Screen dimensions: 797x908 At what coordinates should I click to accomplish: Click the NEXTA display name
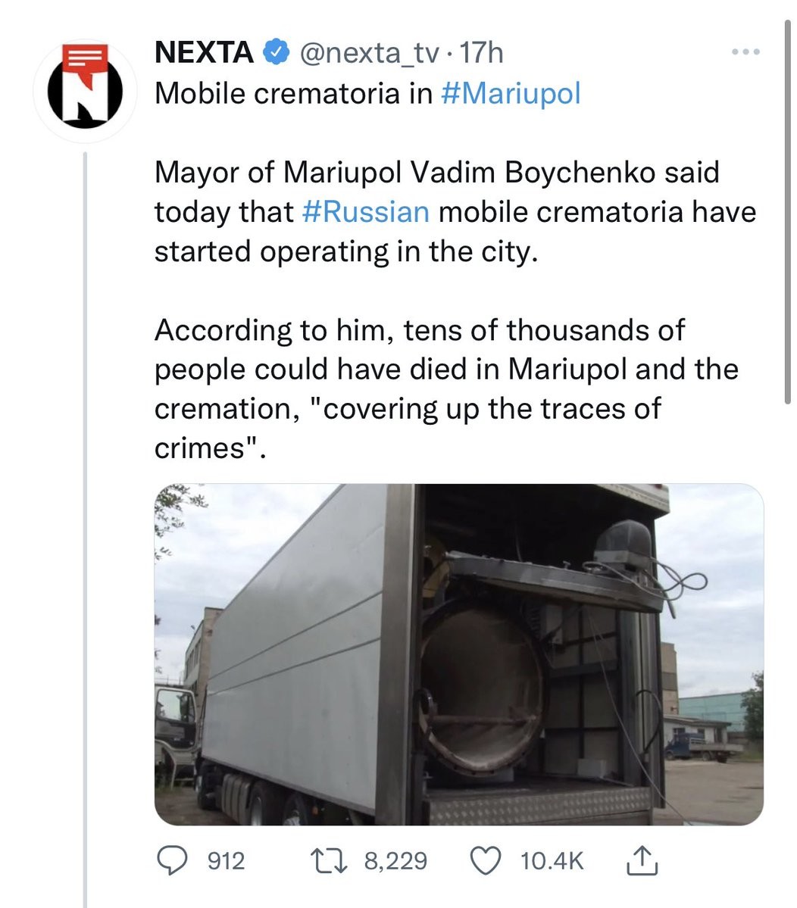tap(203, 52)
